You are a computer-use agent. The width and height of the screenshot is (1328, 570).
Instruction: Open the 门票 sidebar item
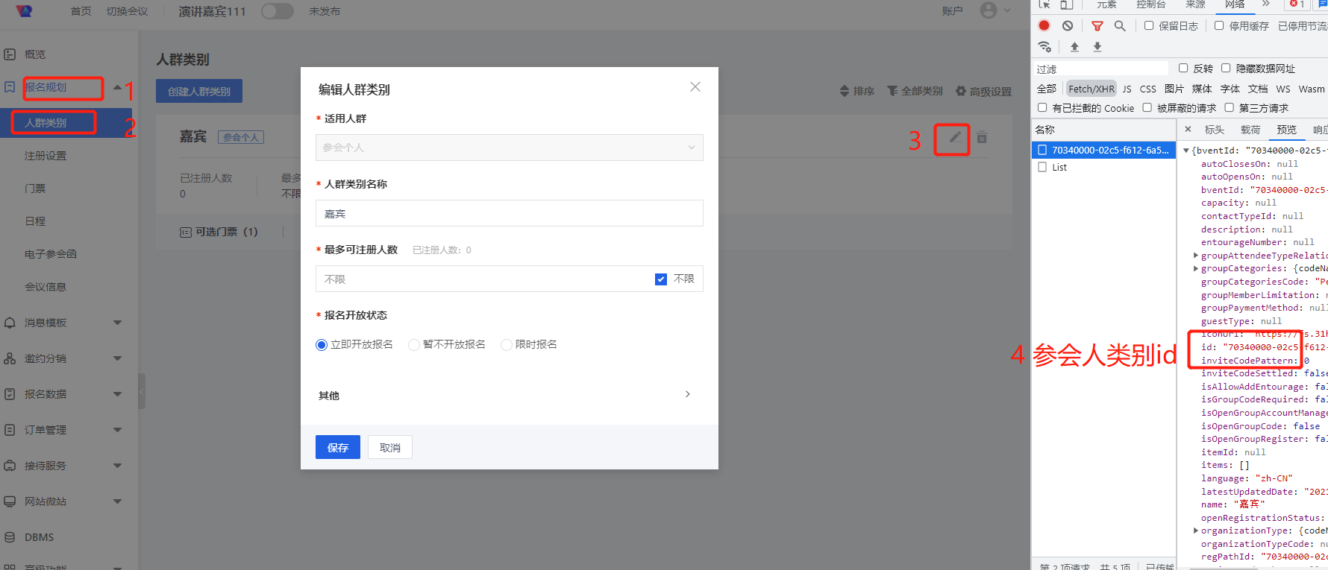coord(35,189)
